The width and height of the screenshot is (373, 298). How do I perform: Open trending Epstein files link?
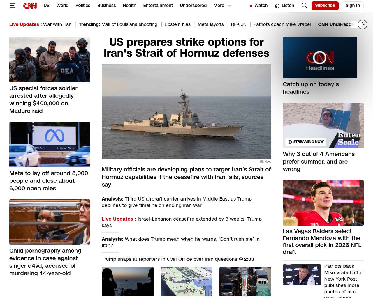[x=177, y=24]
